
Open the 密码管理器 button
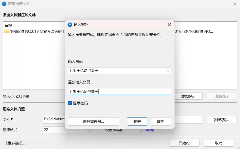(94, 122)
